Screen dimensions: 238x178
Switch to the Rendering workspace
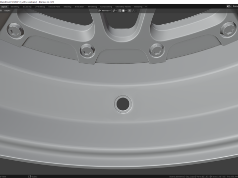92,6
